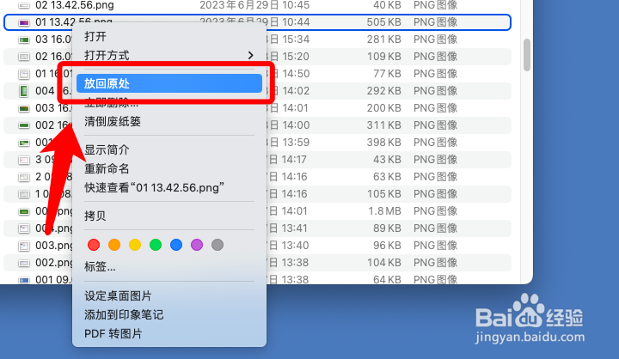Click the file icon of the 398 KB row
Screen dimensions: 619x359
pos(24,143)
